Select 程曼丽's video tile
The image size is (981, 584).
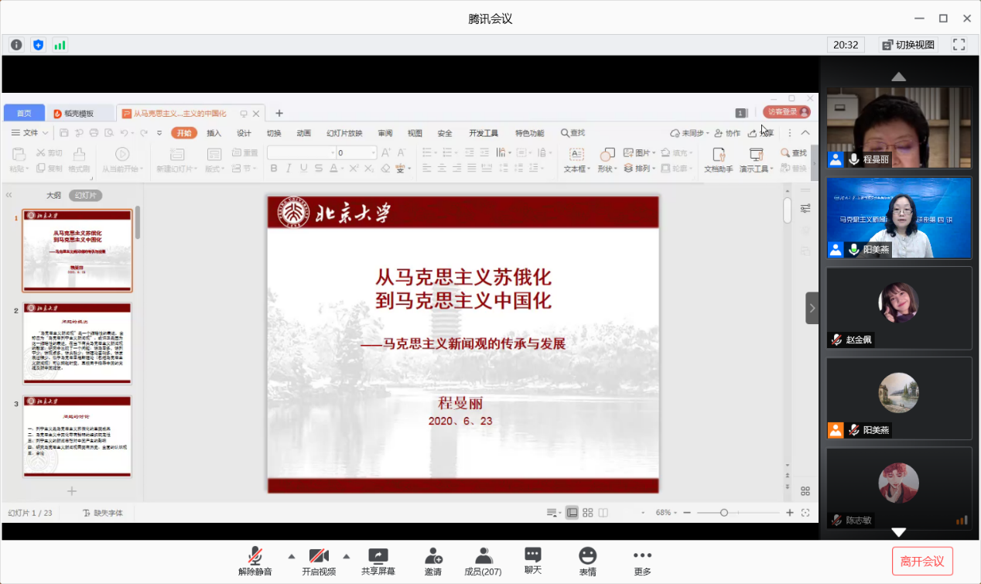pyautogui.click(x=898, y=127)
